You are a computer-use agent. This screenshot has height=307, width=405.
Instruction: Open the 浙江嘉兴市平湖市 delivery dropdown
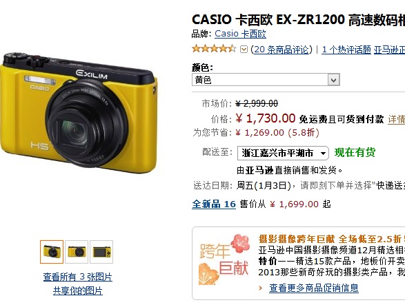283,153
